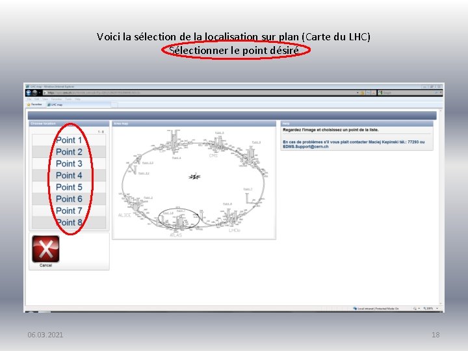Expand the address bar history dropdown
The height and width of the screenshot is (351, 468).
[x=357, y=93]
